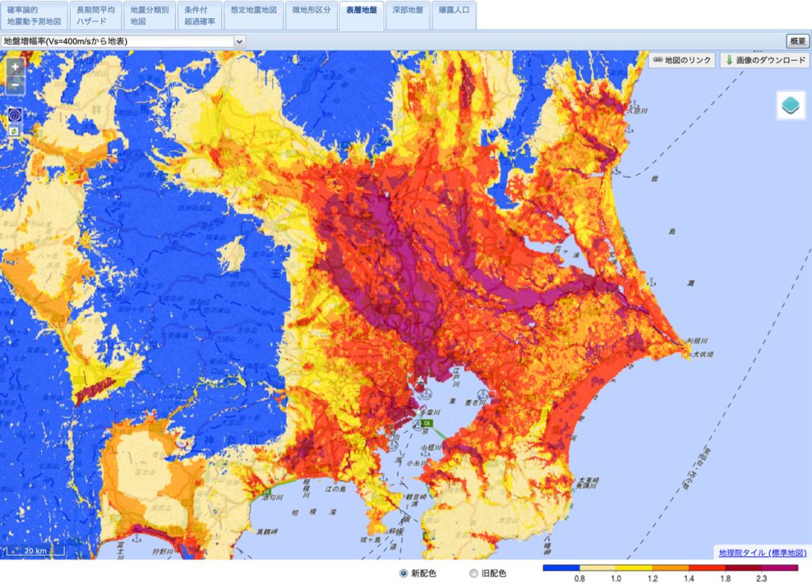The width and height of the screenshot is (812, 584).
Task: Open the 地理院タイル (標準地図) link
Action: (762, 552)
